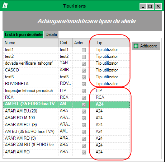The image size is (165, 162).
Task: Select the ARAR RO M 100 row
Action: 66,118
